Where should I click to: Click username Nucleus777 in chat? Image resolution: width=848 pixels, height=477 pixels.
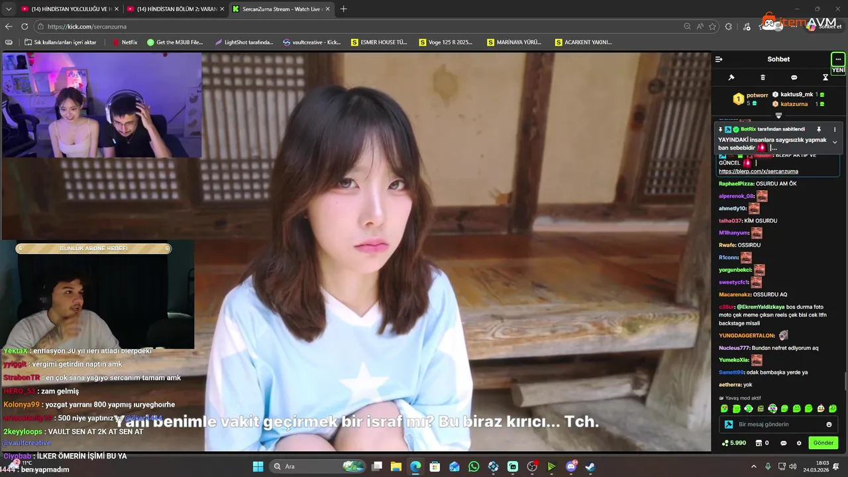(735, 348)
